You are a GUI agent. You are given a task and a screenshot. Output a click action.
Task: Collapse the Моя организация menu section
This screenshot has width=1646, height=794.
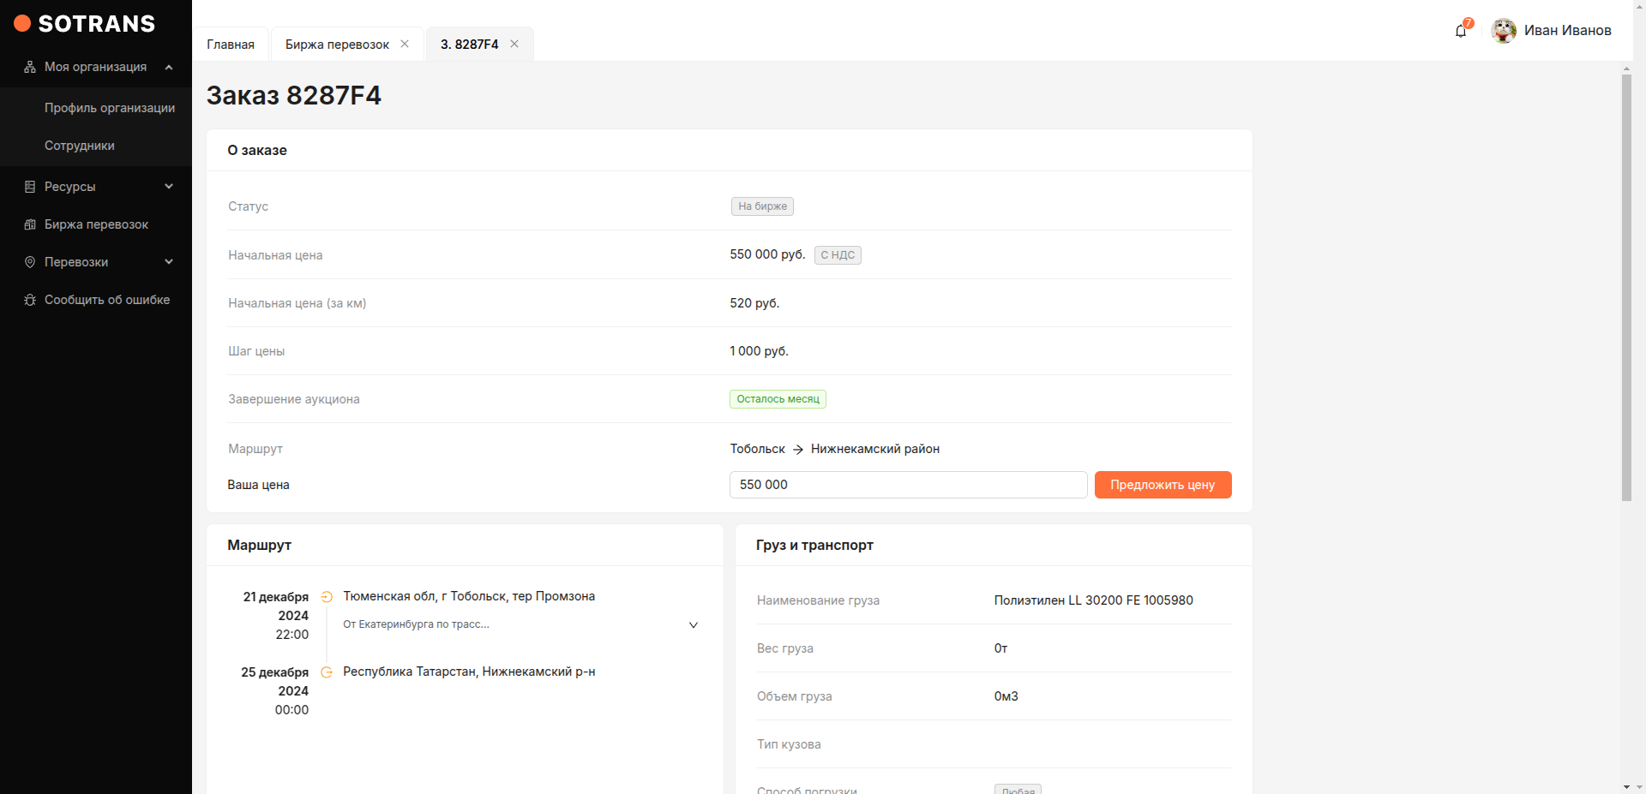coord(169,67)
